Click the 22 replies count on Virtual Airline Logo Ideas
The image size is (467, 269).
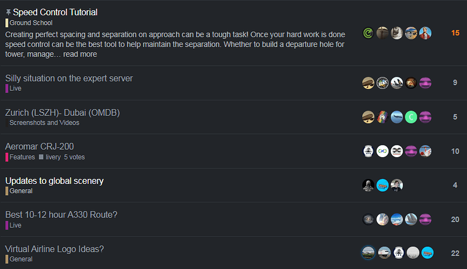click(x=455, y=253)
